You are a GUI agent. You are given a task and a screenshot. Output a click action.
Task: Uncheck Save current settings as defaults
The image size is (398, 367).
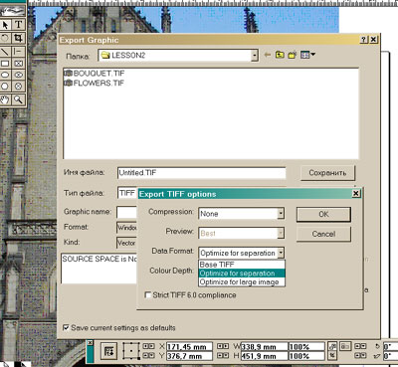[67, 327]
